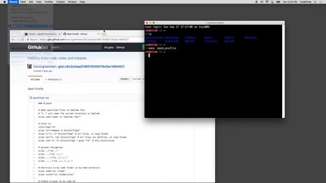The height and width of the screenshot is (183, 326).
Task: Click the 'Last login' line in terminal
Action: click(x=177, y=27)
